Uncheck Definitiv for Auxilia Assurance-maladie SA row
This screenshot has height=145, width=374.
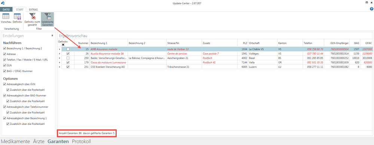68,54
